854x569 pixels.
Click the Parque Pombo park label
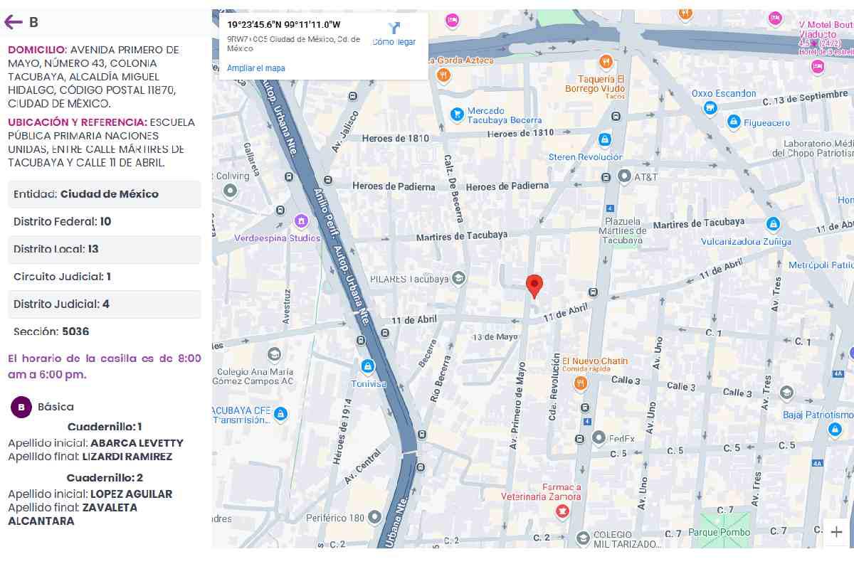pos(719,533)
